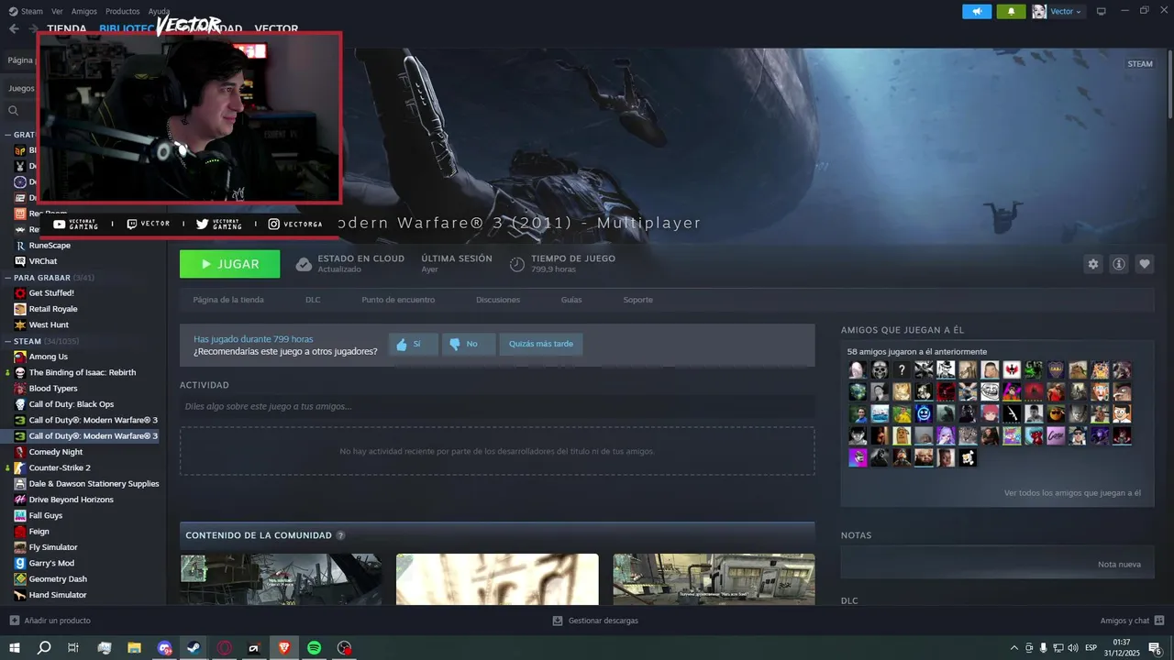
Task: Select Dale & Dawson Stationery Supplies
Action: tap(94, 484)
